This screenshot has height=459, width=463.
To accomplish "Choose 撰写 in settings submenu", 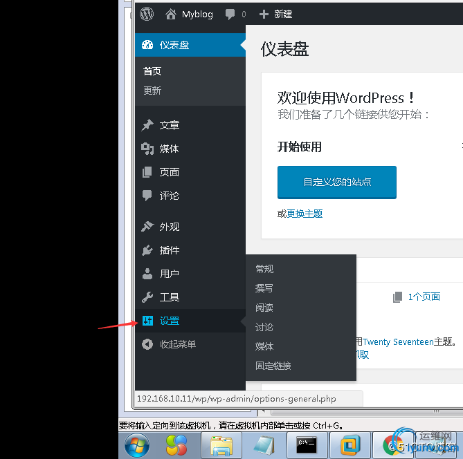I will click(x=264, y=288).
